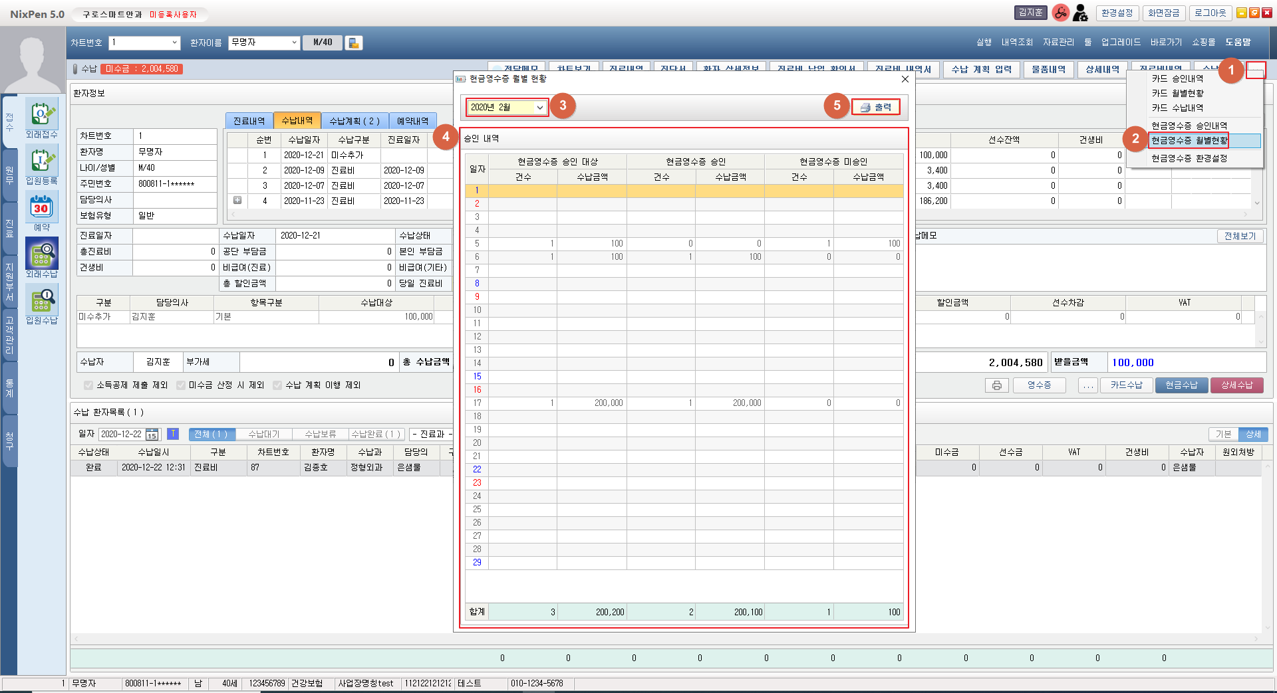Screen dimensions: 1277x693
Task: Open the 예약 calendar icon
Action: point(41,207)
